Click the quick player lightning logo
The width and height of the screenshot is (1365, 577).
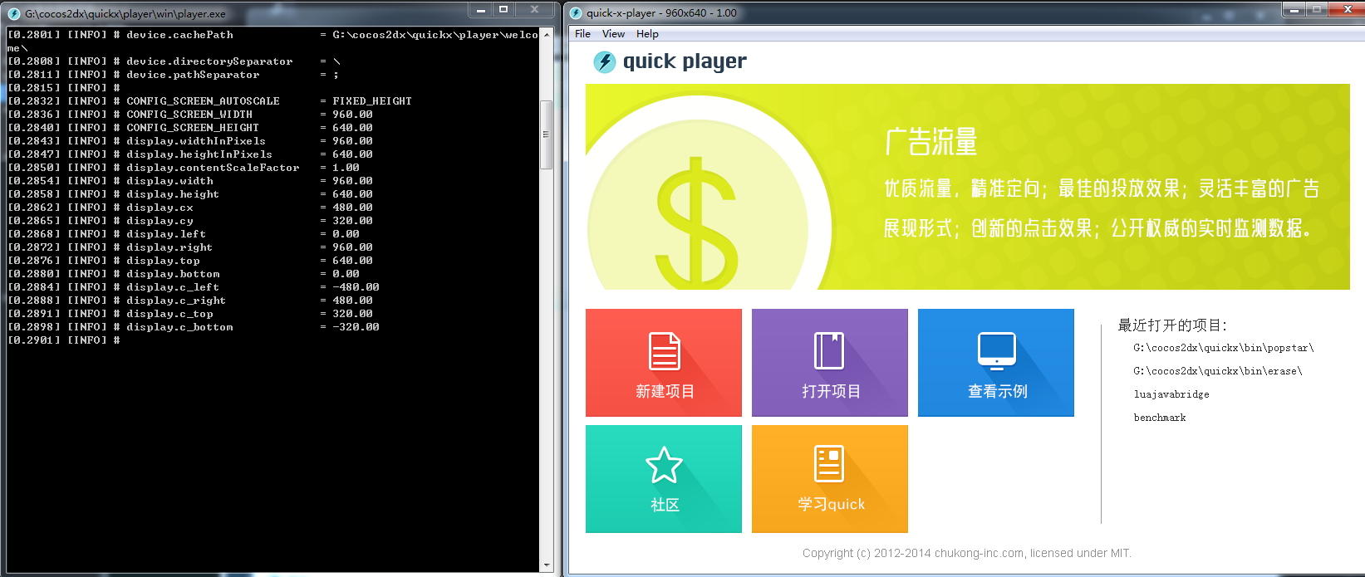(605, 61)
